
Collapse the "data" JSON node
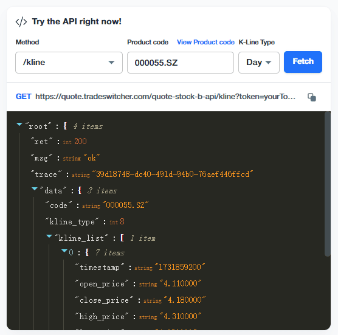click(35, 189)
